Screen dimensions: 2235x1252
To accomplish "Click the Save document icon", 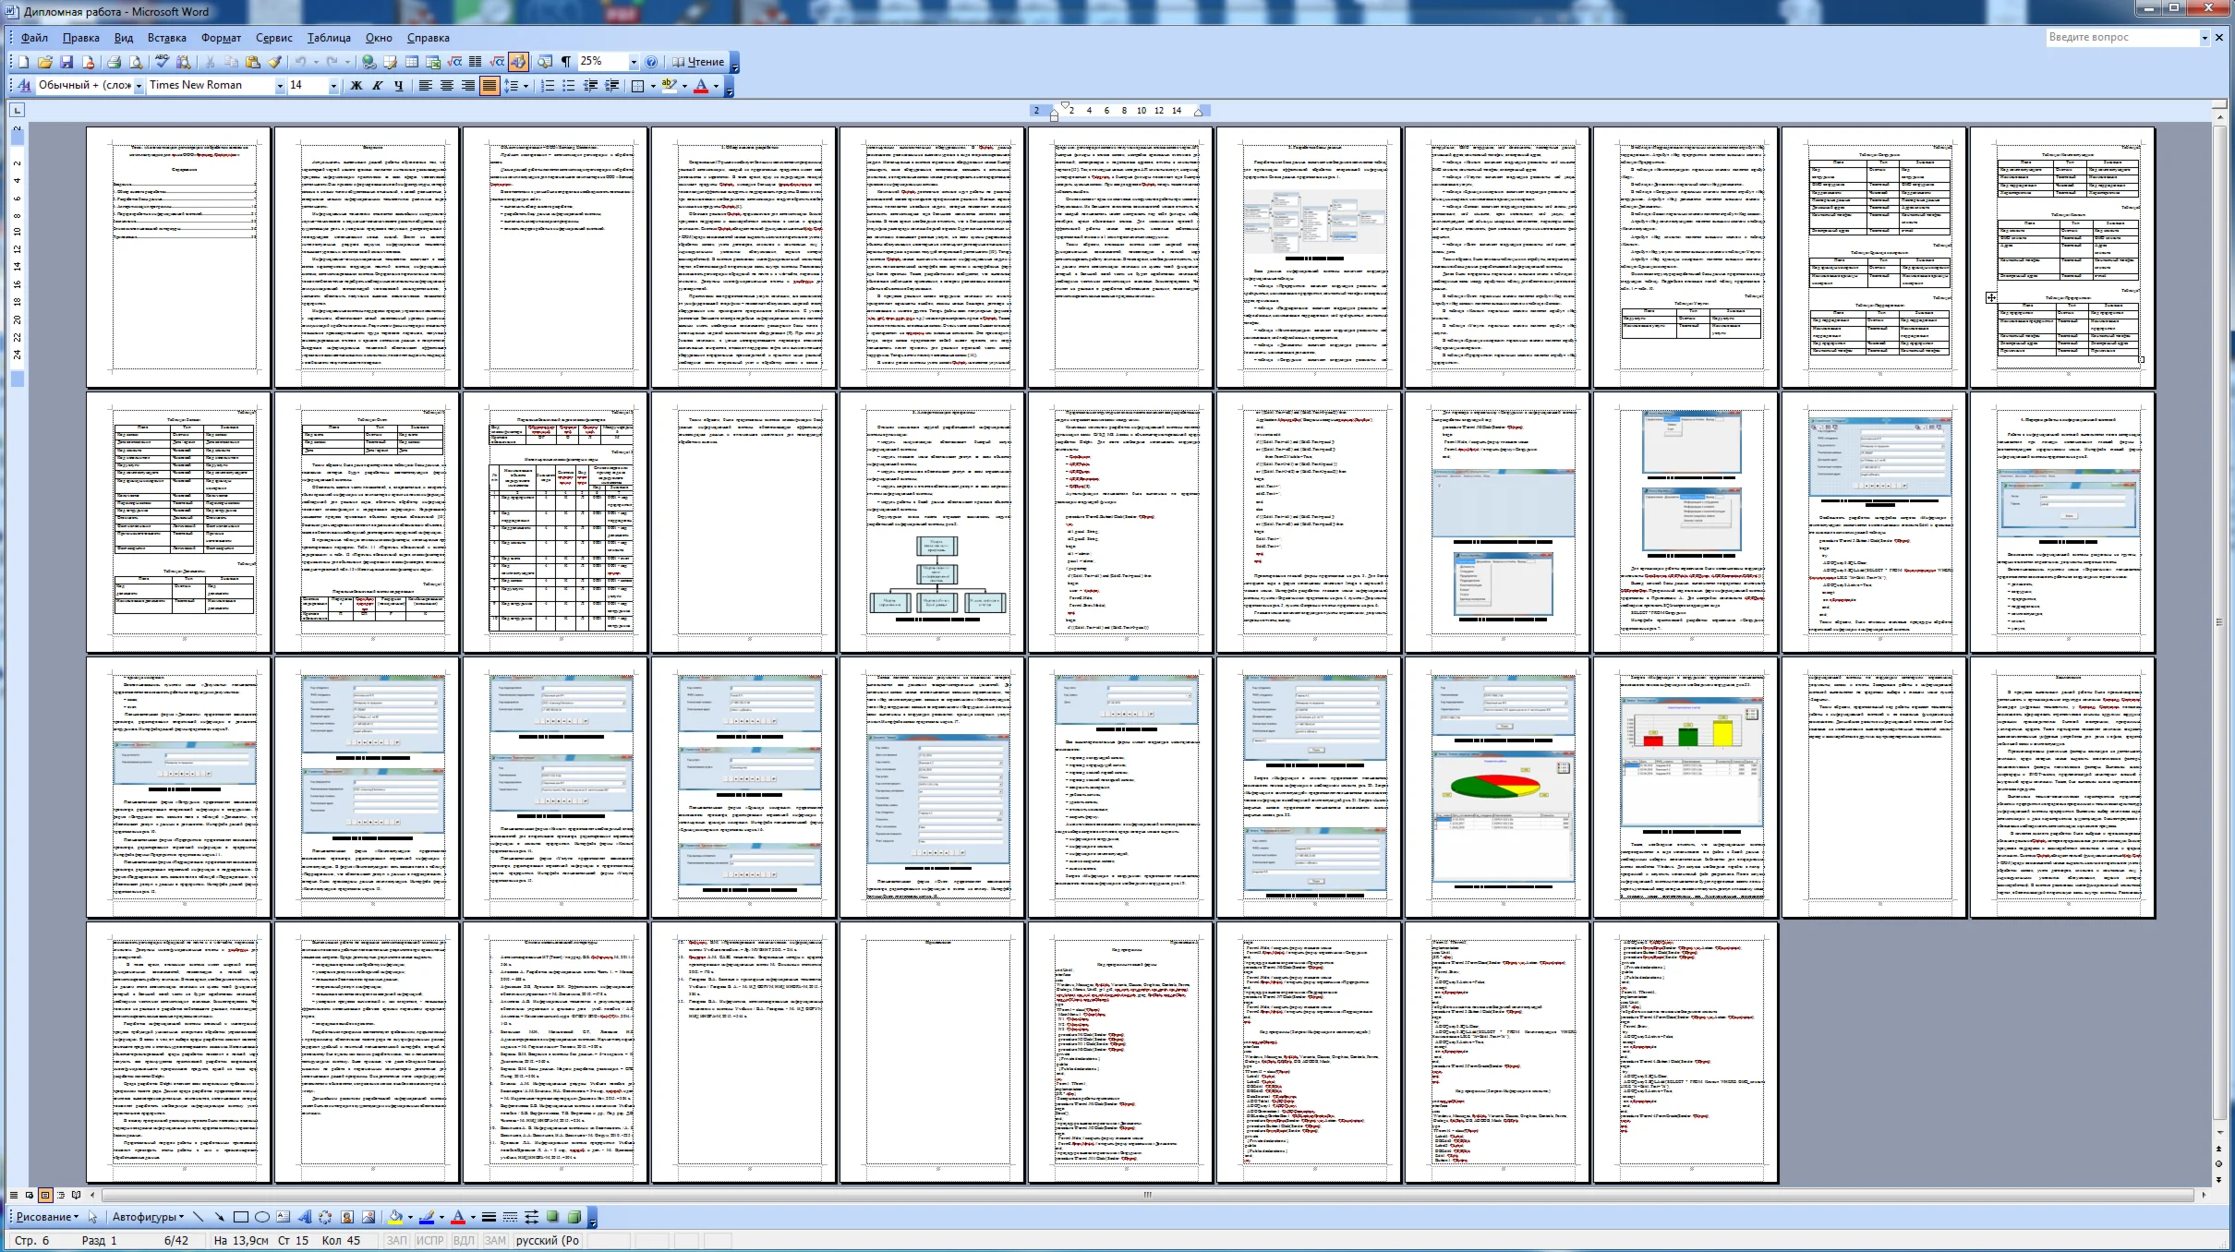I will (x=66, y=62).
